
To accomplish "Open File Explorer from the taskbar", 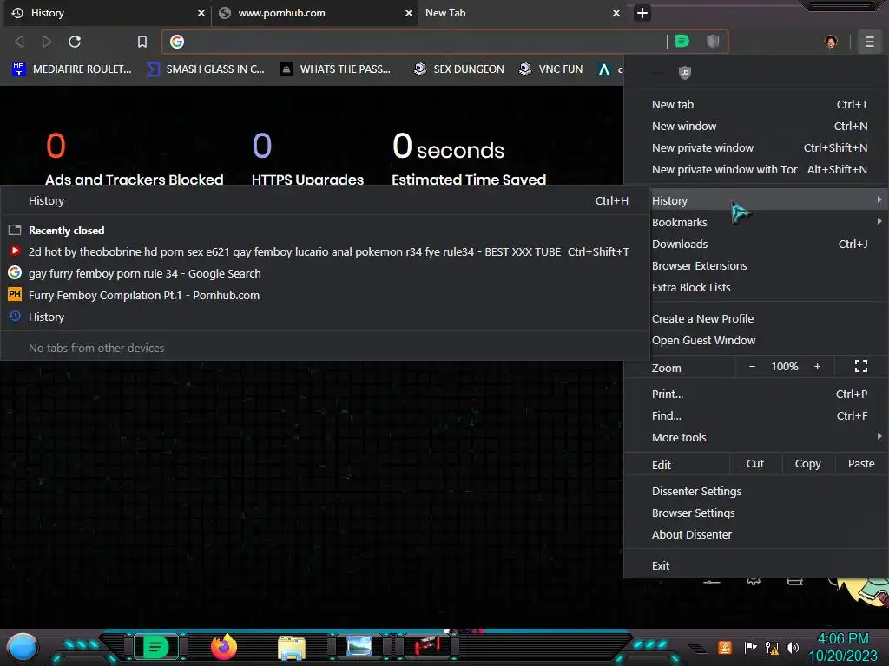I will 292,647.
